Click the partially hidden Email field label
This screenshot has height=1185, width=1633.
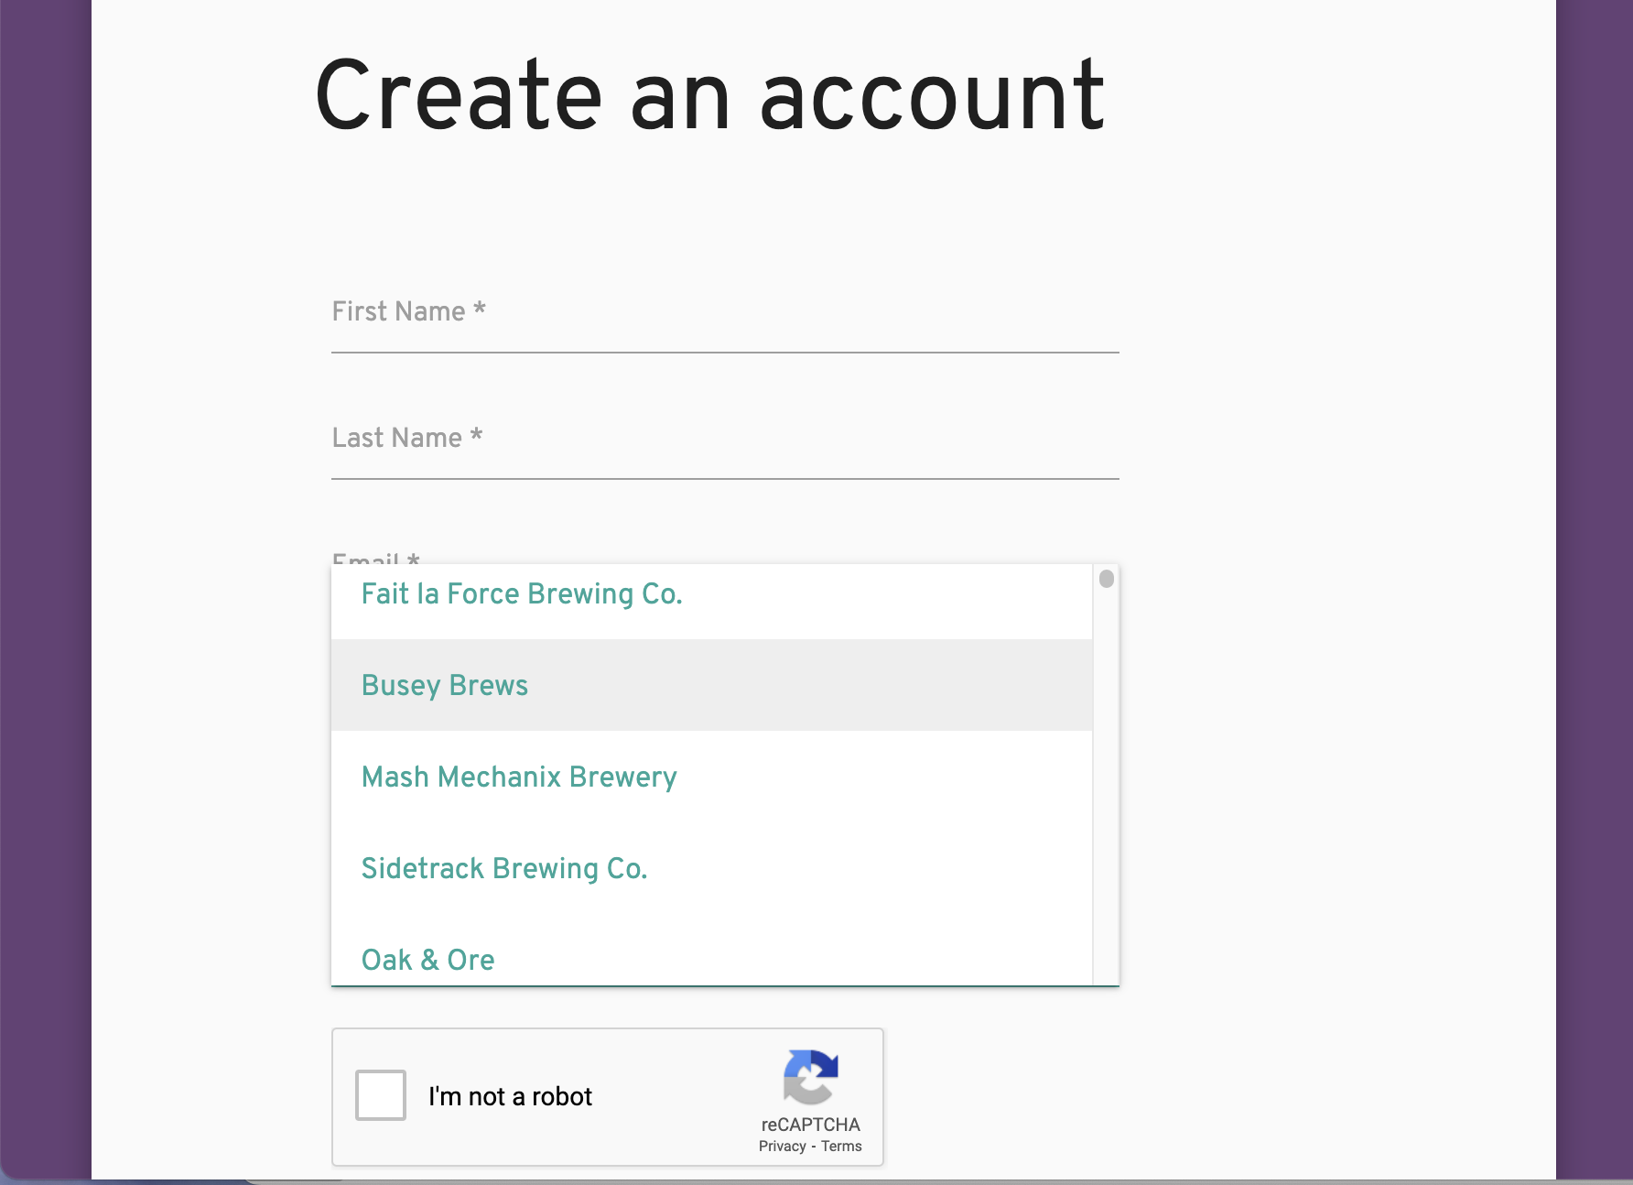pyautogui.click(x=376, y=557)
